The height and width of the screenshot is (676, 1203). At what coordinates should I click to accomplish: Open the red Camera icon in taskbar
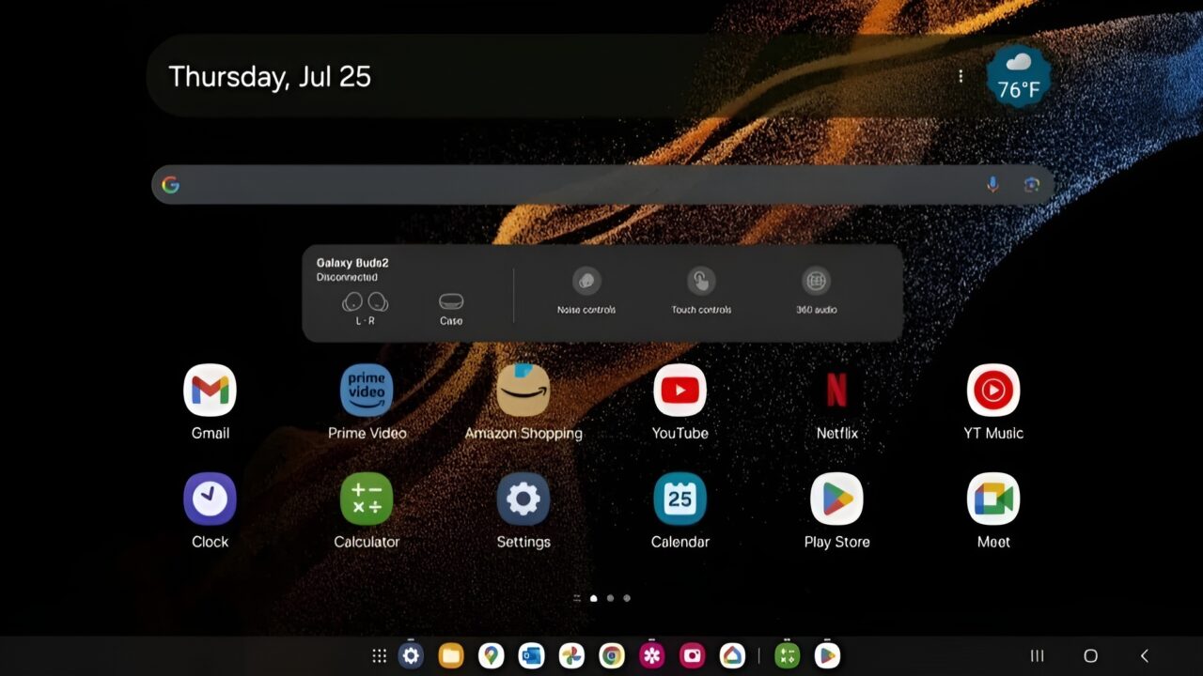point(693,655)
